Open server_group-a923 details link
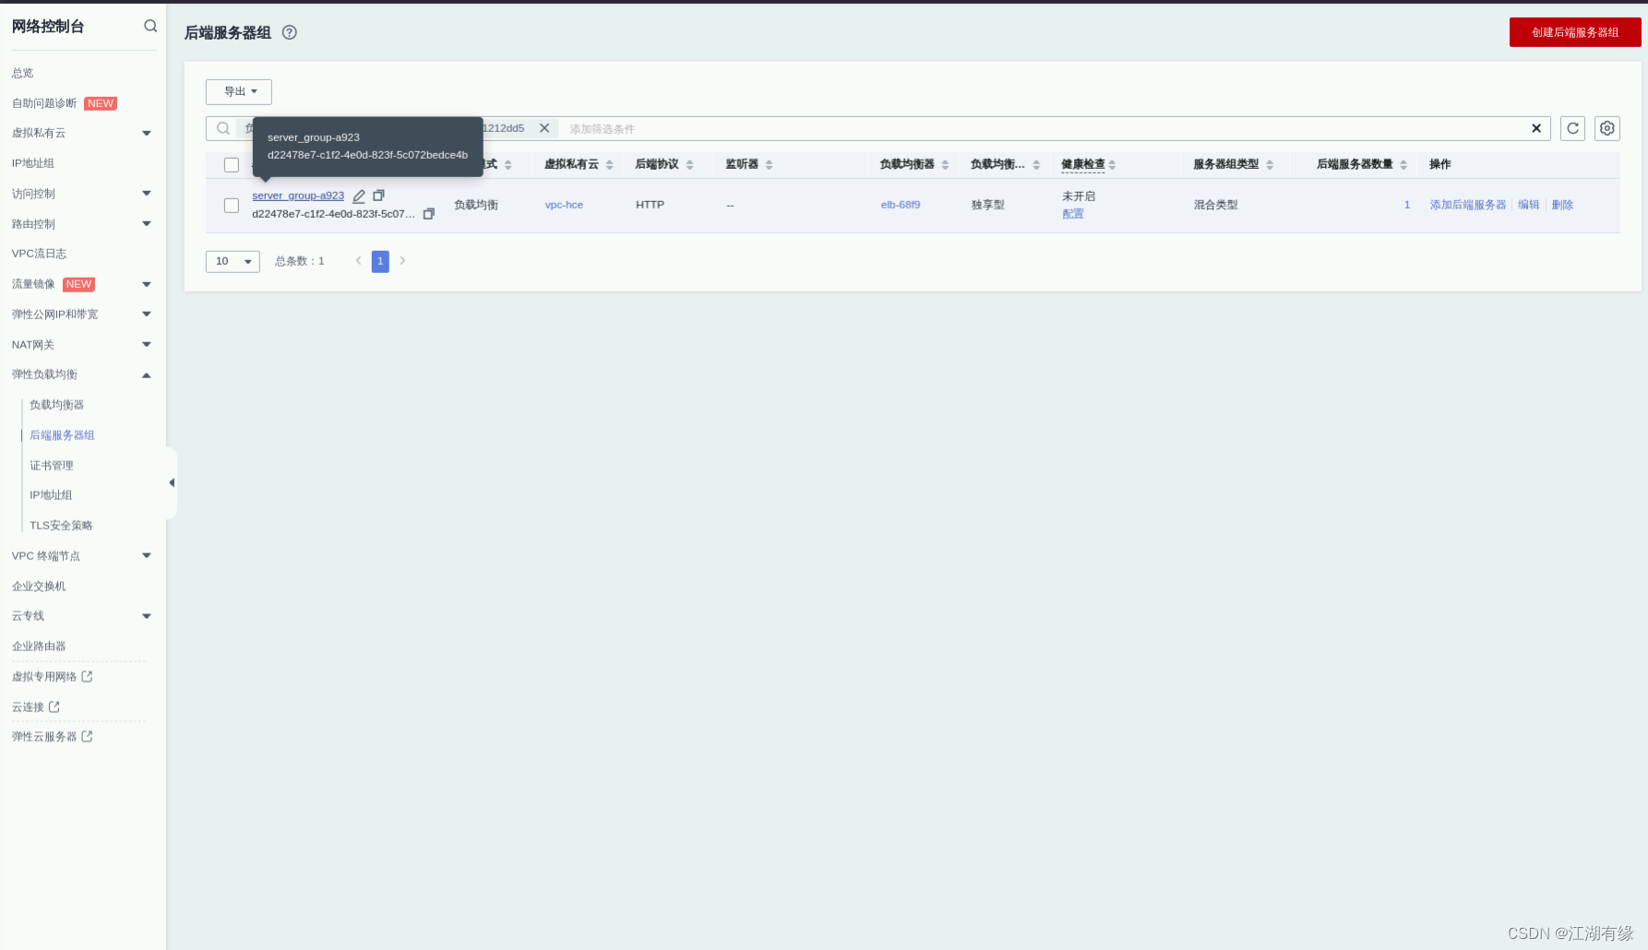Viewport: 1648px width, 950px height. [298, 196]
